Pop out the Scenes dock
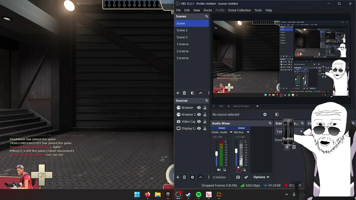 pos(207,16)
